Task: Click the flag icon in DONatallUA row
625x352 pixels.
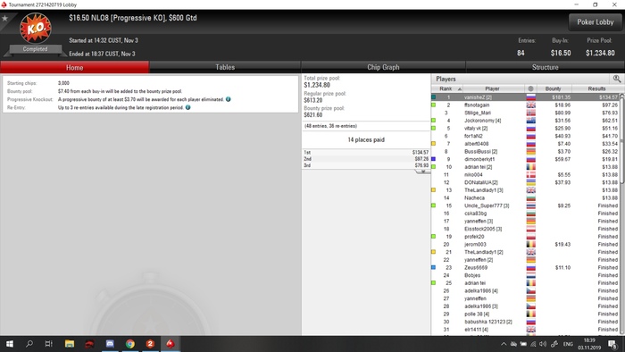Action: [531, 182]
